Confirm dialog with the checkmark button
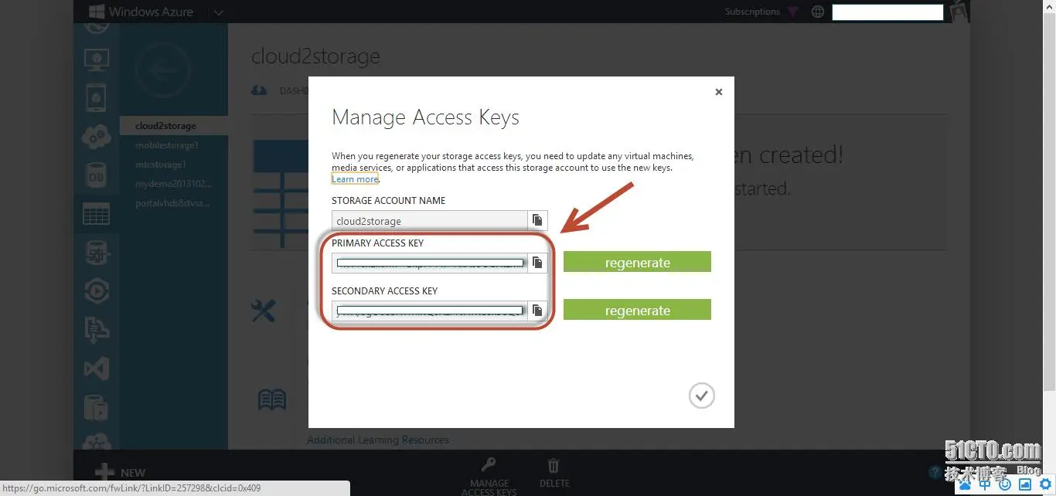The width and height of the screenshot is (1056, 496). [x=701, y=396]
